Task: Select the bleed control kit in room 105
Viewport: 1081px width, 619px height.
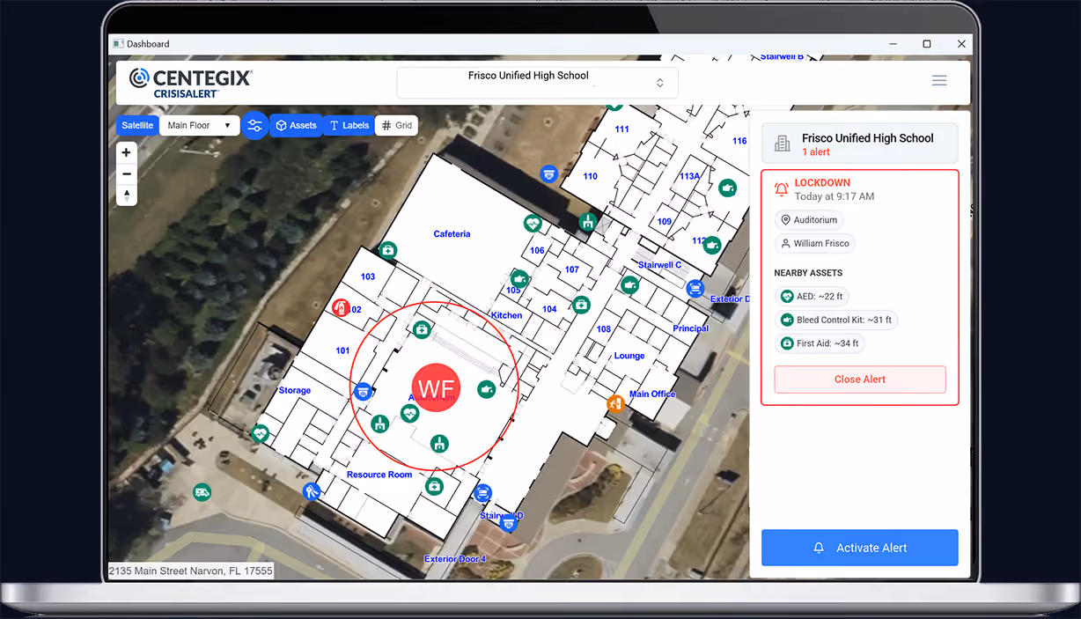Action: point(520,280)
